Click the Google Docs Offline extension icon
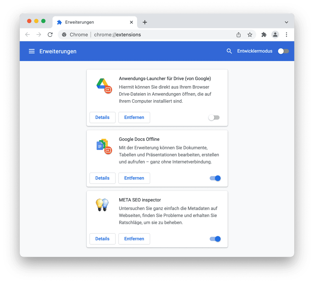The height and width of the screenshot is (283, 314). [104, 146]
